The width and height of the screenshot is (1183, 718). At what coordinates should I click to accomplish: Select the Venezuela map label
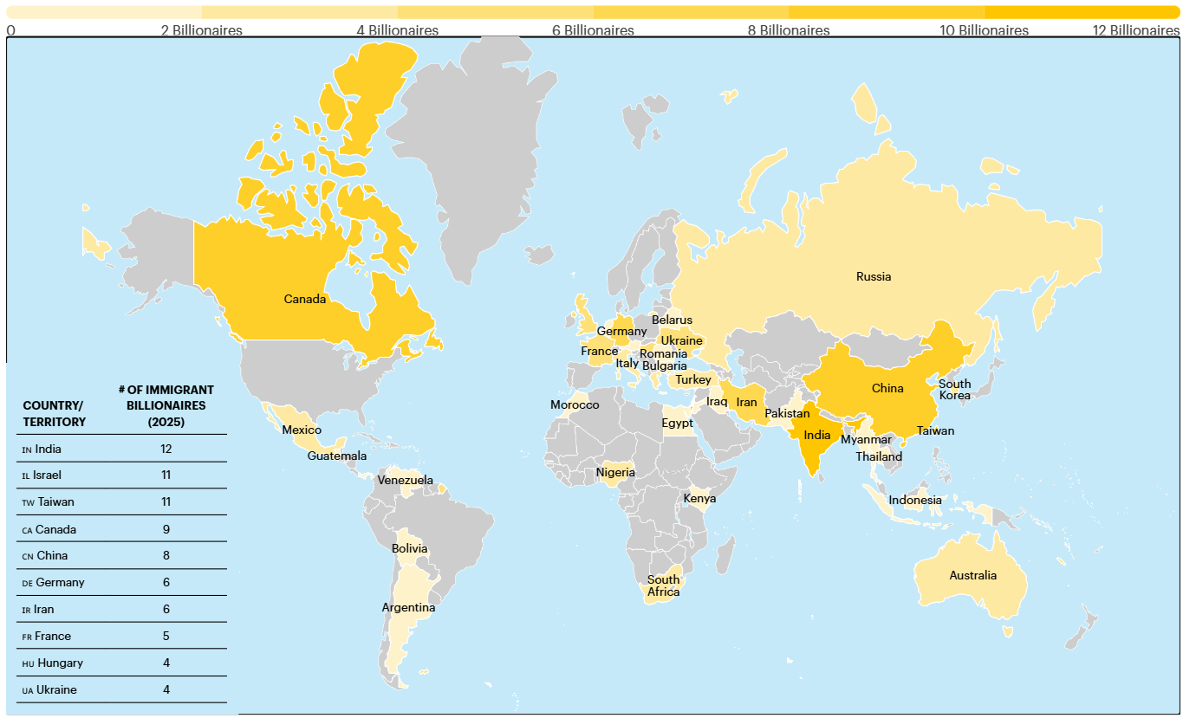coord(405,481)
